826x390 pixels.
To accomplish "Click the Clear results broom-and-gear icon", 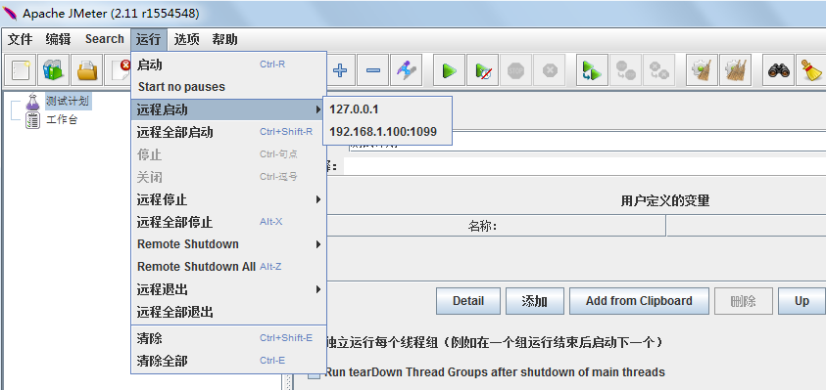I will pyautogui.click(x=703, y=70).
